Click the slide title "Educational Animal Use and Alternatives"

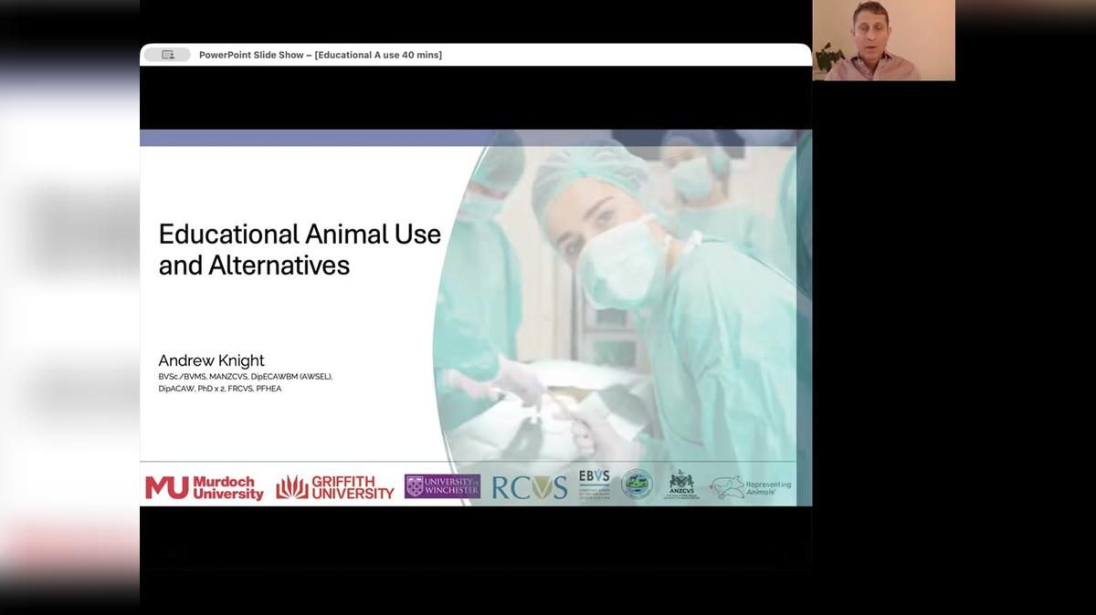point(300,249)
